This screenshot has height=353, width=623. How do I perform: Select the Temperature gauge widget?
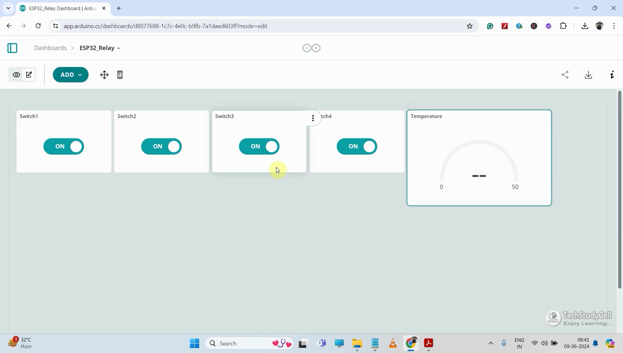coord(479,158)
